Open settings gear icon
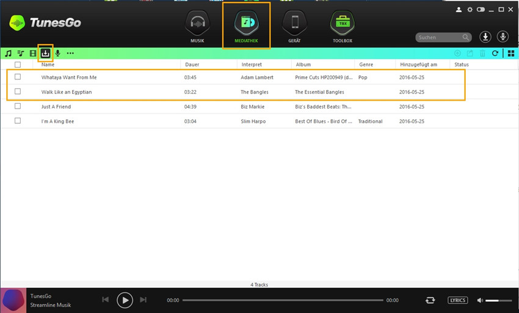519x313 pixels. tap(470, 10)
